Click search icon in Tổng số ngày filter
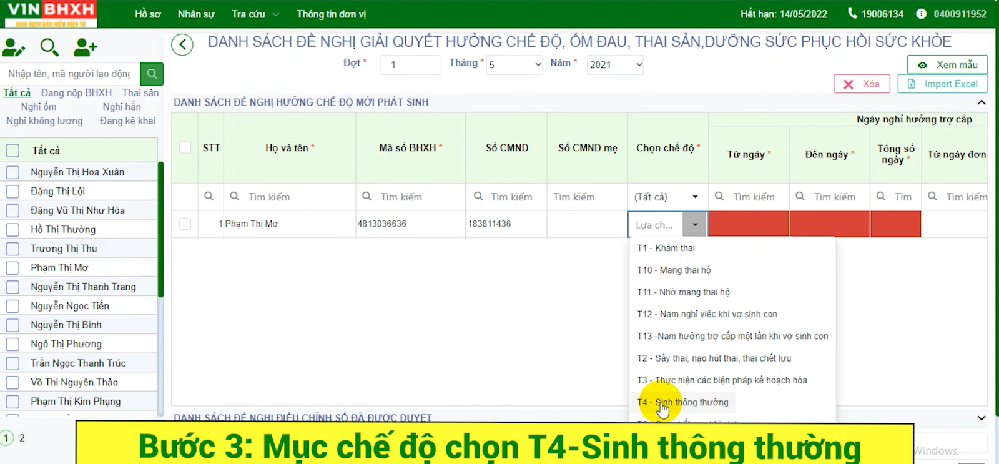This screenshot has height=464, width=999. [x=881, y=196]
